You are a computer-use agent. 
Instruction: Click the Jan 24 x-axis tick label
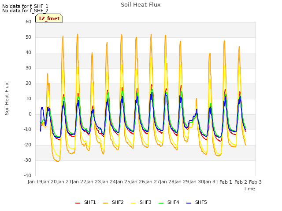click(x=108, y=182)
